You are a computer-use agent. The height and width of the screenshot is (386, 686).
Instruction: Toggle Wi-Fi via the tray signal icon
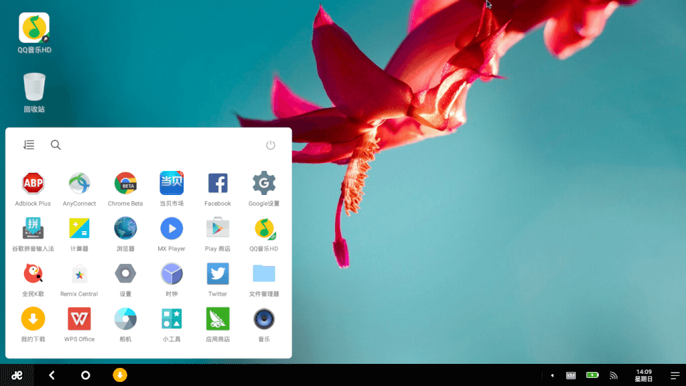[614, 375]
